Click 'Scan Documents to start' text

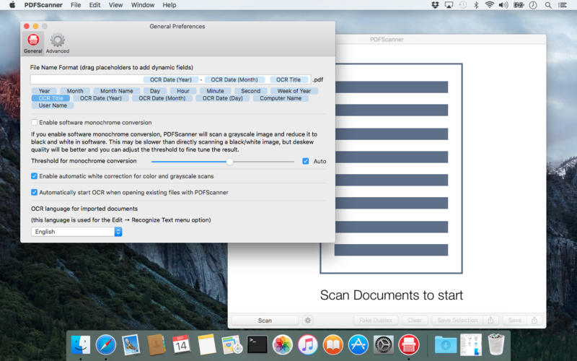pos(392,295)
